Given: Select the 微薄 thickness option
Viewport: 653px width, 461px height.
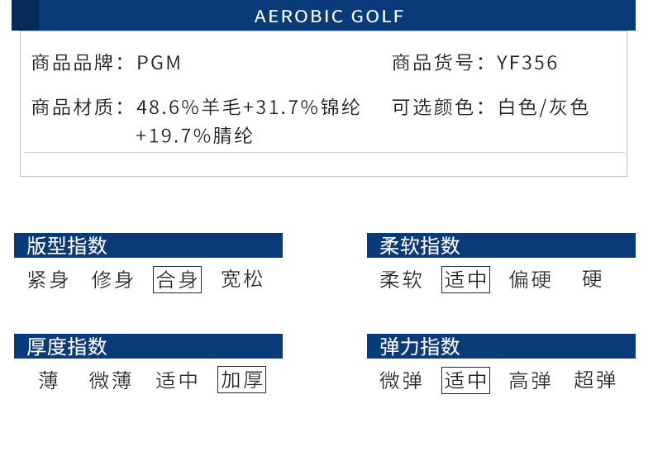Looking at the screenshot, I should [x=111, y=380].
